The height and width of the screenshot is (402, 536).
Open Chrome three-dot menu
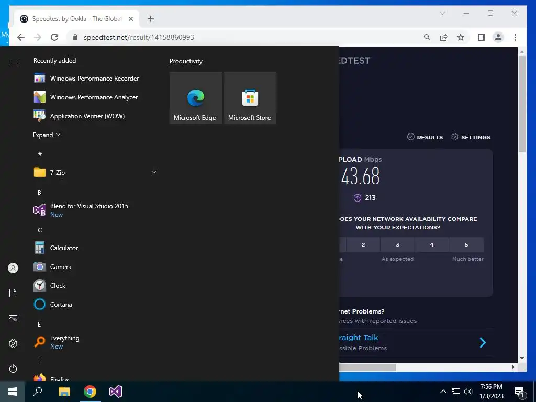(515, 37)
